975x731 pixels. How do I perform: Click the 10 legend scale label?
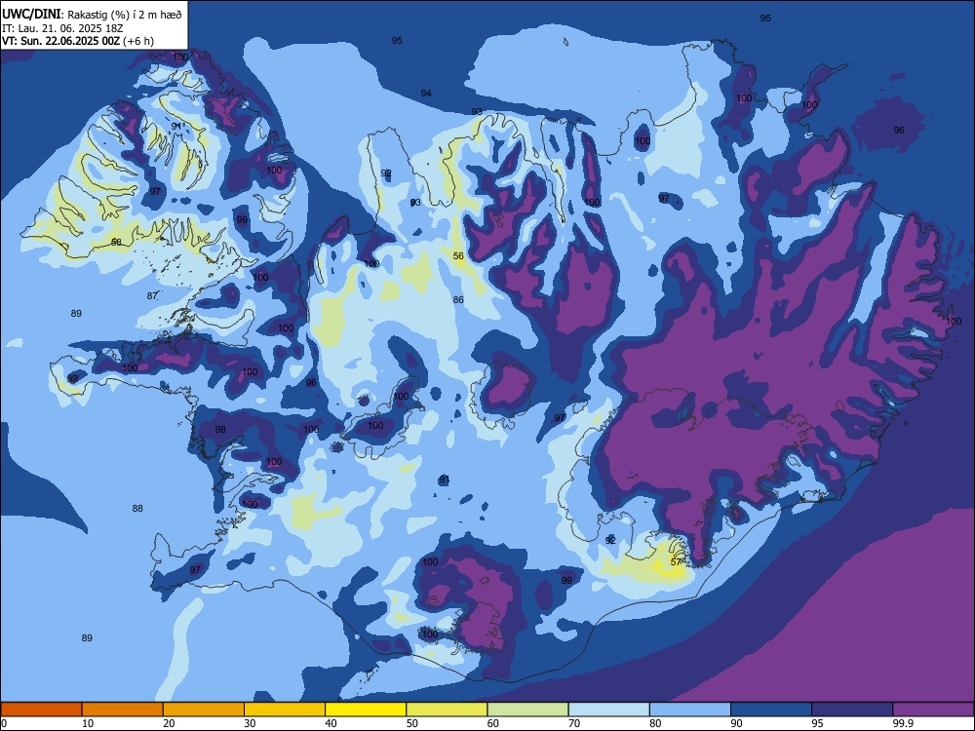(88, 723)
